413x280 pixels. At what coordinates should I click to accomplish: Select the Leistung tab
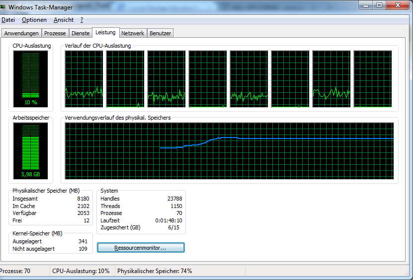point(106,32)
